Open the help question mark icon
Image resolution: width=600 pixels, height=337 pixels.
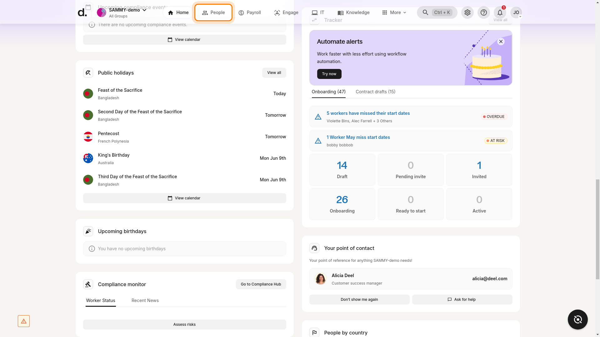tap(483, 12)
